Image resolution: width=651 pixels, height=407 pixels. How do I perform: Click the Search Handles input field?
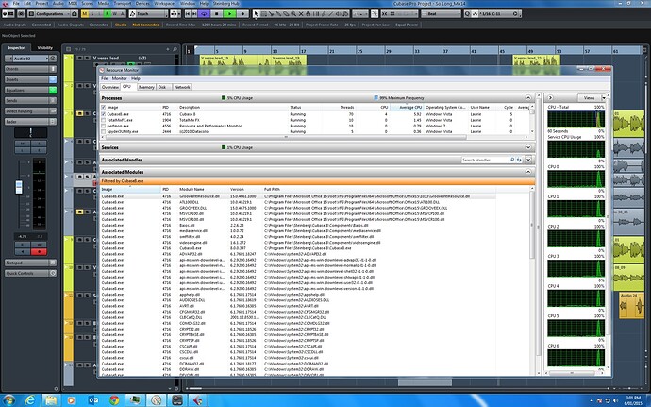coord(485,160)
